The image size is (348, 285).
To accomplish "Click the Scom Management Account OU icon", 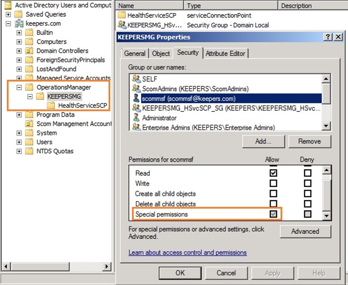I will [29, 124].
